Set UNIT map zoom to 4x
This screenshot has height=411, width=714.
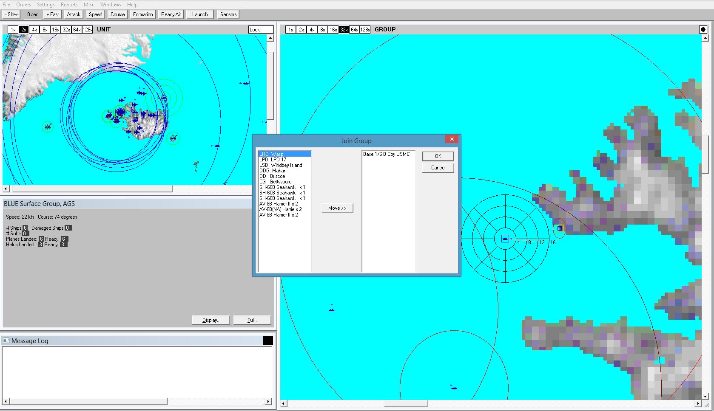[x=34, y=30]
